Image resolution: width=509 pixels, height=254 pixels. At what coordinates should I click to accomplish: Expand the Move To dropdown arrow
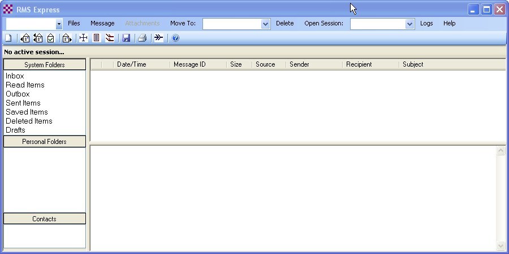265,24
